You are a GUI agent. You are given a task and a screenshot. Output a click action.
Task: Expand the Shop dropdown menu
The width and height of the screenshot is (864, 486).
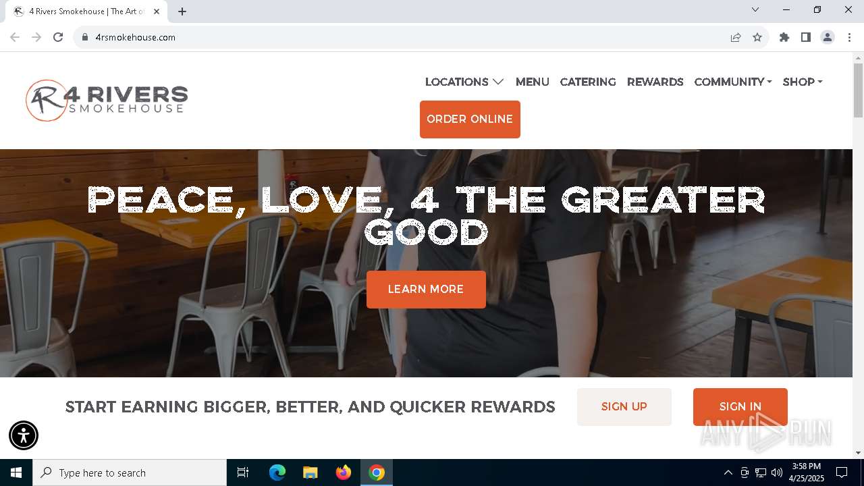(x=803, y=82)
